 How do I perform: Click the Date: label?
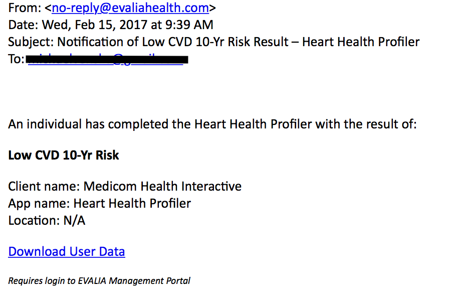(x=23, y=25)
